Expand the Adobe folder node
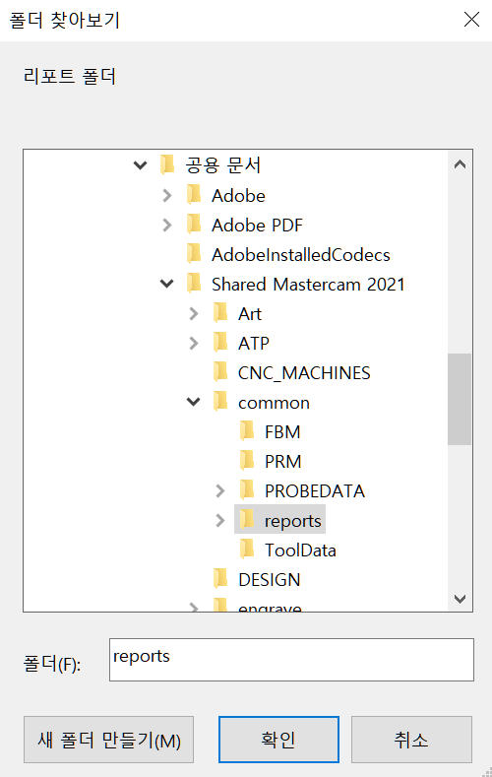492x777 pixels. [x=167, y=195]
